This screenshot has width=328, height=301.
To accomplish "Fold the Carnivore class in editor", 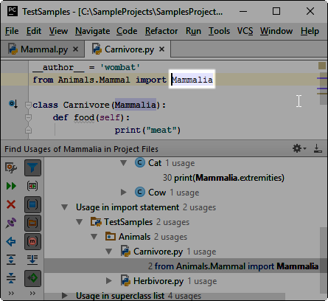I will tap(28, 105).
